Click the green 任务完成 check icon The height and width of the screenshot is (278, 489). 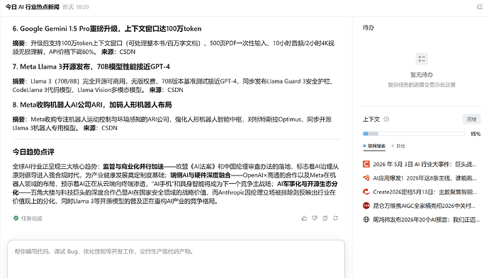(16, 219)
